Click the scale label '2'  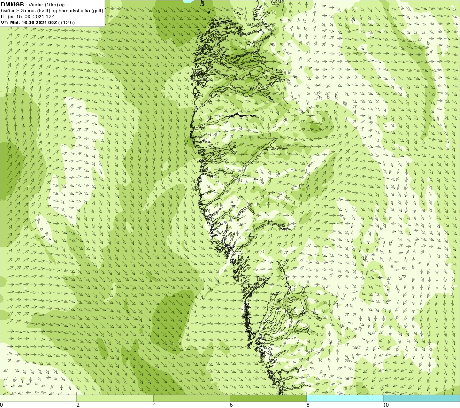tap(78, 405)
